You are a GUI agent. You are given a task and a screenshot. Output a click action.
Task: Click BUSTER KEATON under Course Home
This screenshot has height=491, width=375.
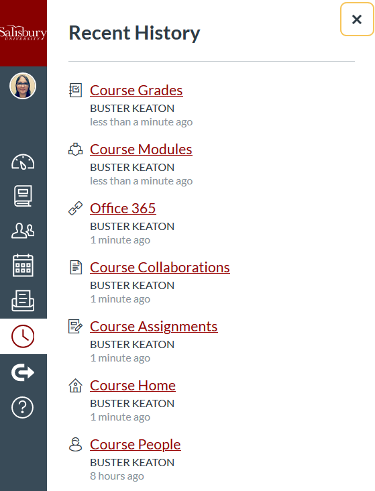point(132,403)
